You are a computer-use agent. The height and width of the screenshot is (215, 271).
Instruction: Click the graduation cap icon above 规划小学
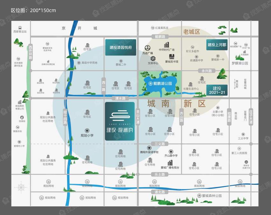87,131
